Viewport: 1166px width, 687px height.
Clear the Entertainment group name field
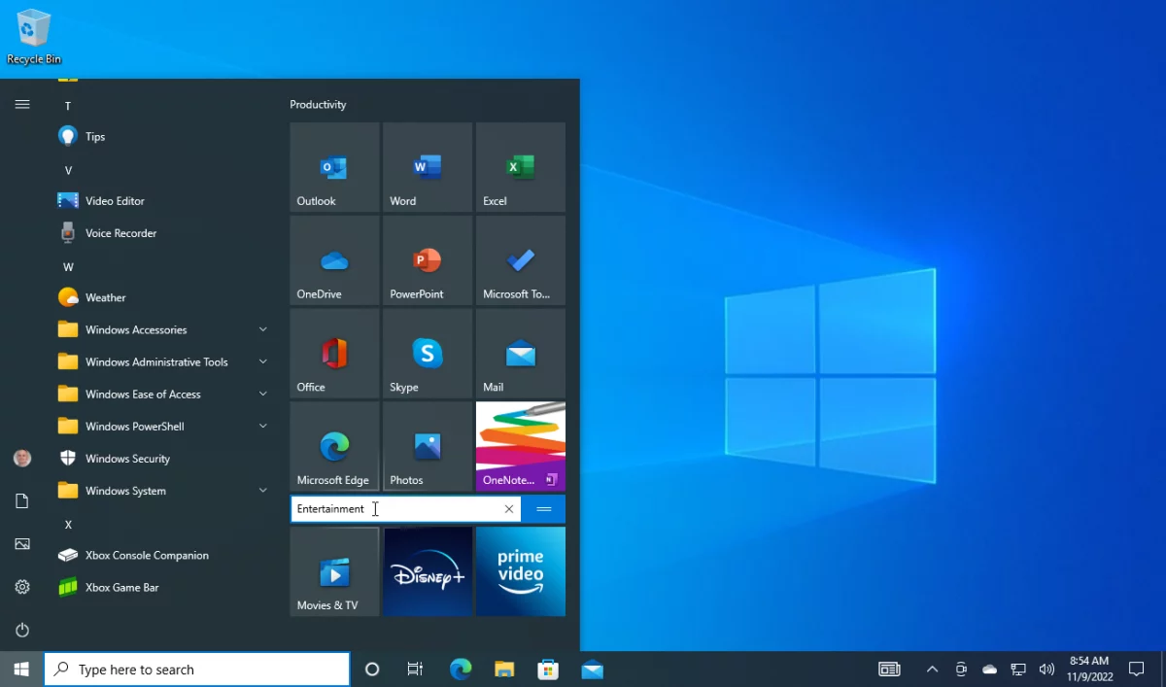pyautogui.click(x=508, y=508)
